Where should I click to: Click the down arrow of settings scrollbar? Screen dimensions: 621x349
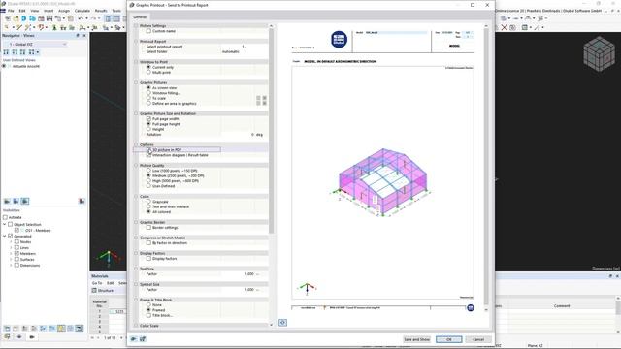tap(272, 325)
